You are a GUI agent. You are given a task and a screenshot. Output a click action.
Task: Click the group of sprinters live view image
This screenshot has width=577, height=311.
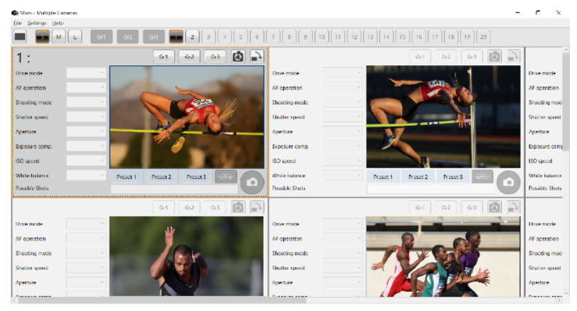[443, 256]
